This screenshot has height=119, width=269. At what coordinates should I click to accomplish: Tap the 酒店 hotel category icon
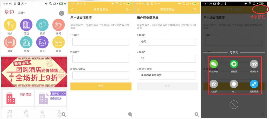tap(26, 25)
